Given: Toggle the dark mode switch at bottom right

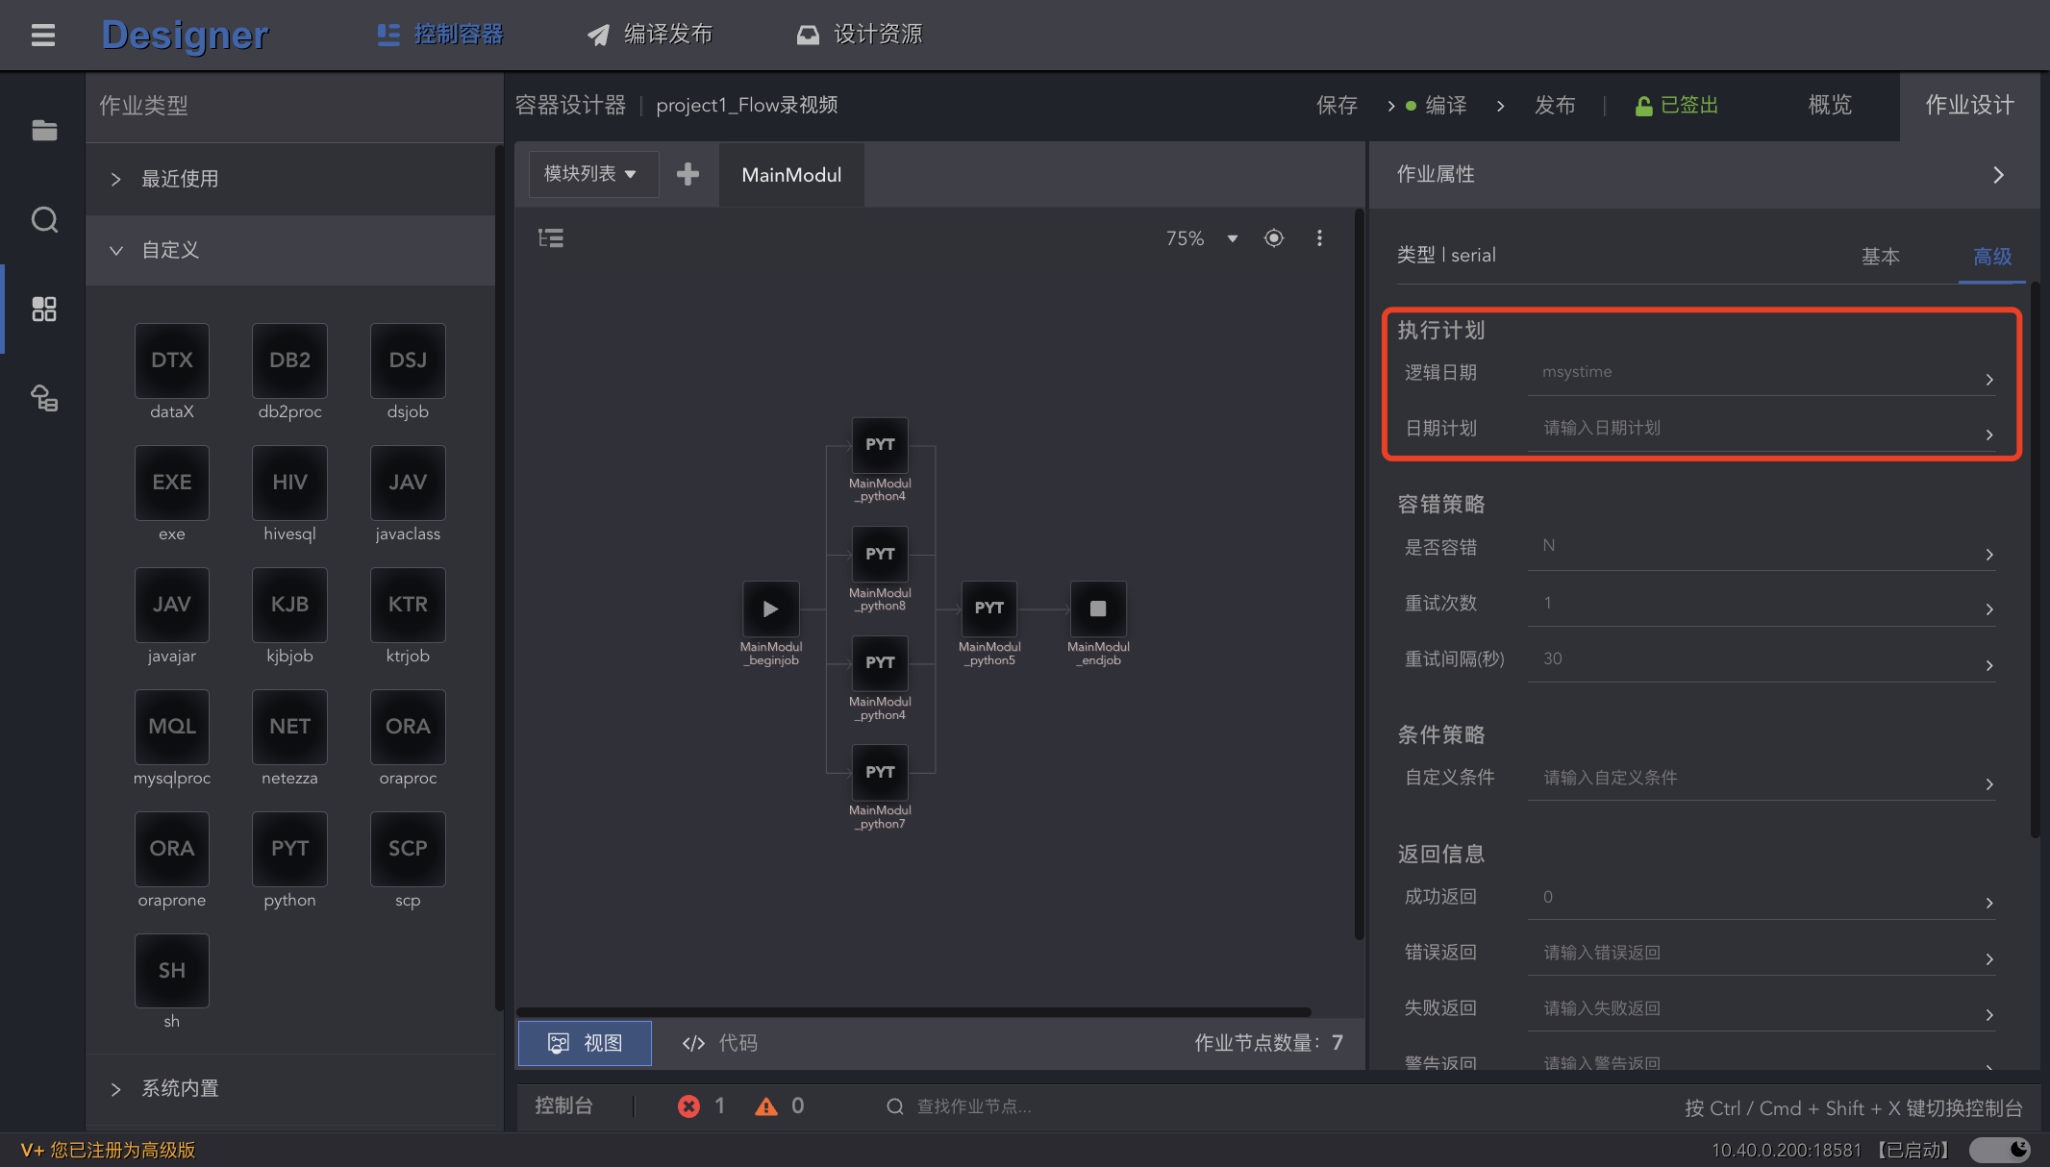Looking at the screenshot, I should tap(1999, 1150).
